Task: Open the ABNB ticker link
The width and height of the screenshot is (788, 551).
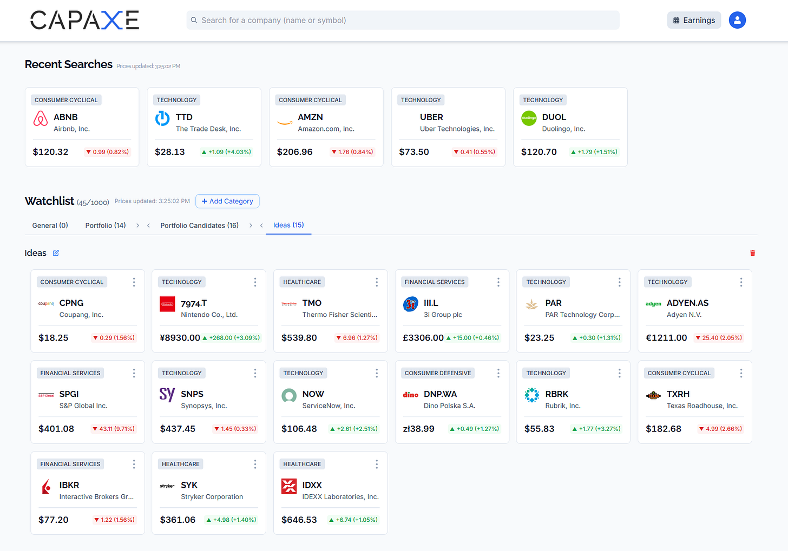Action: click(x=65, y=117)
